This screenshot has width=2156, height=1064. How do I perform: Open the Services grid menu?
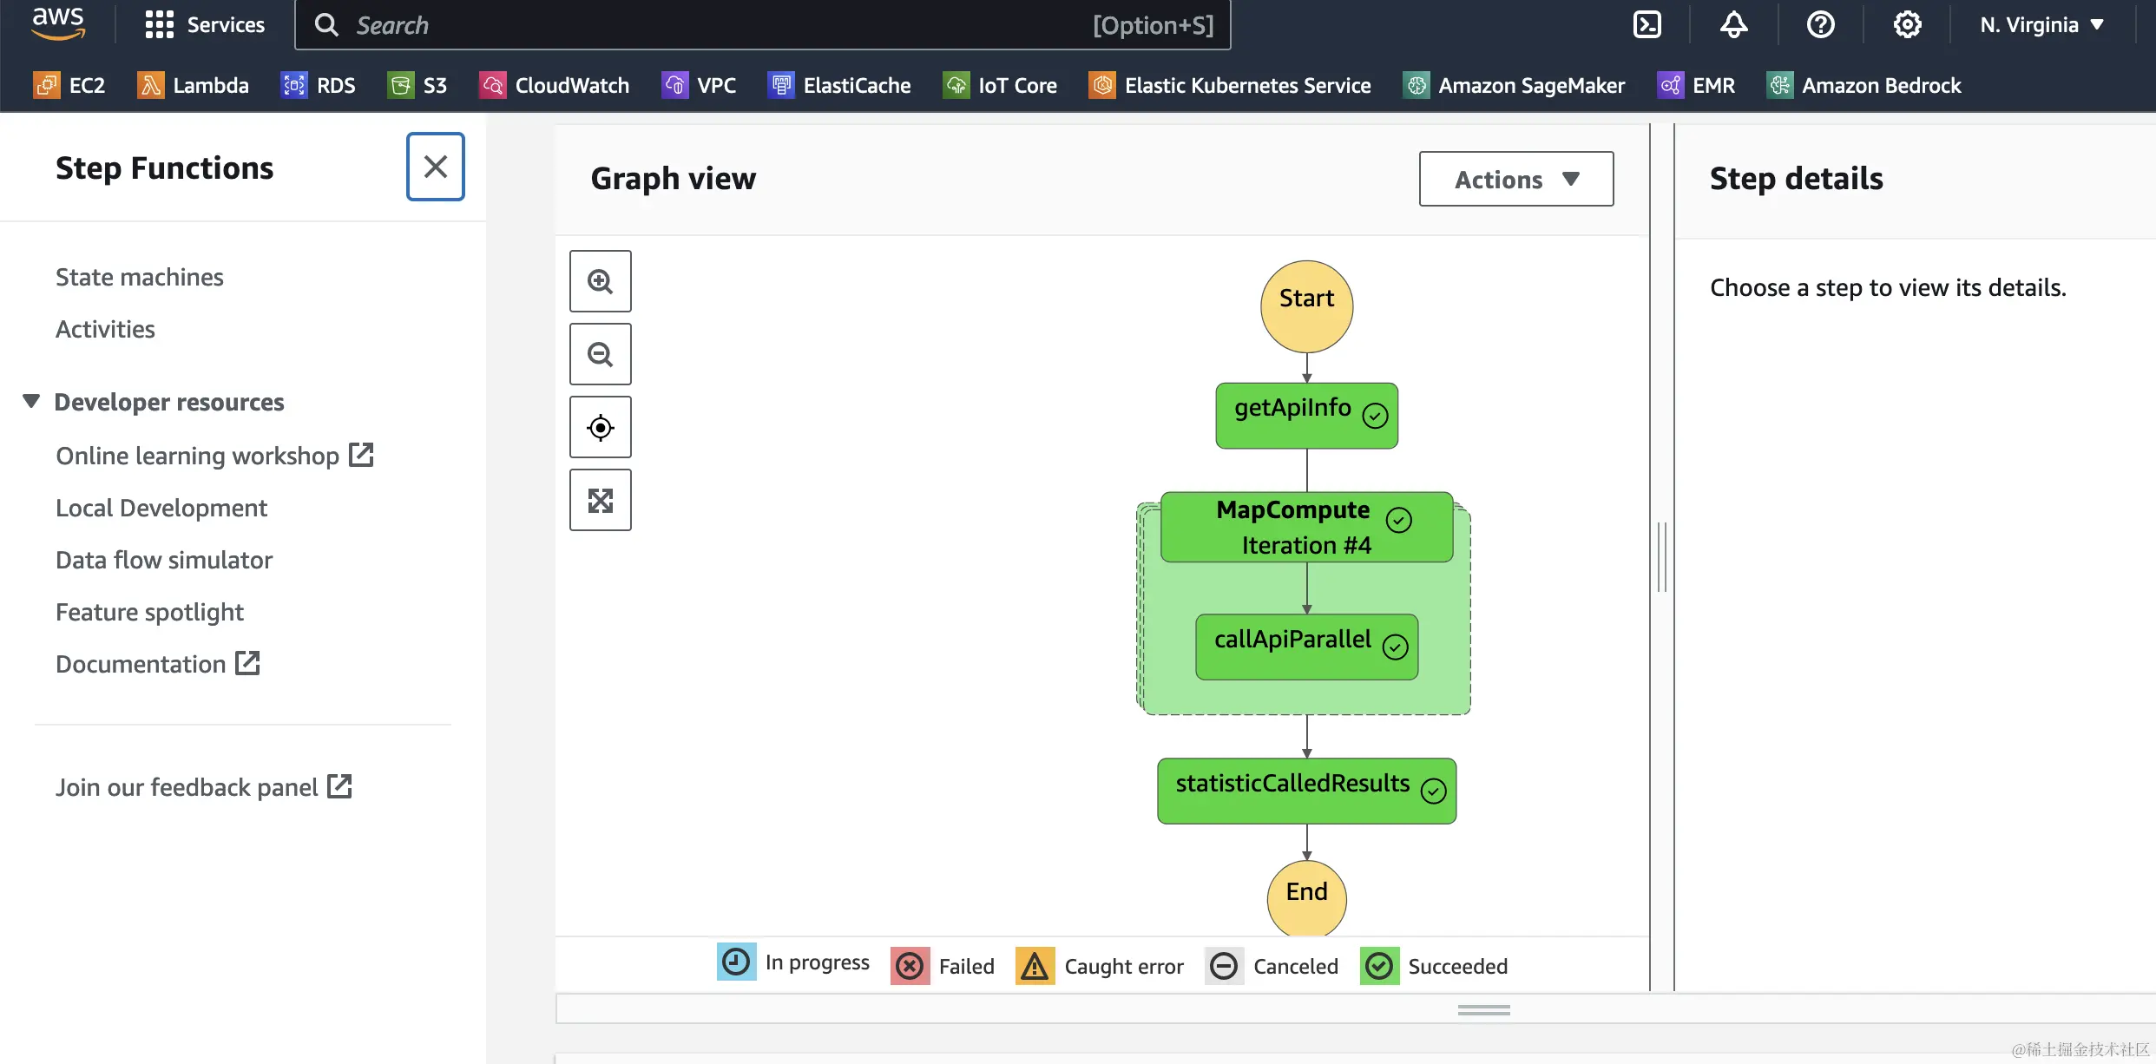(205, 25)
